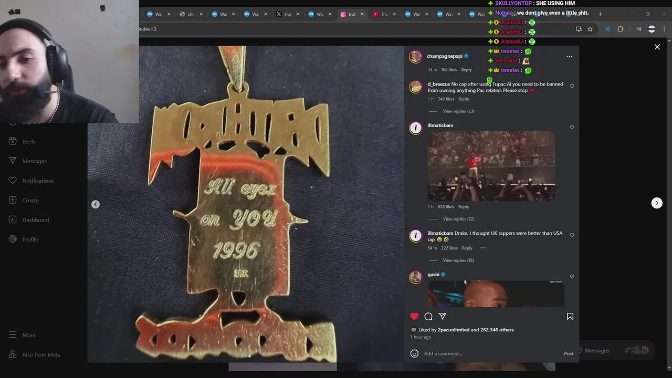Go to next photo in the carousel

[x=657, y=203]
